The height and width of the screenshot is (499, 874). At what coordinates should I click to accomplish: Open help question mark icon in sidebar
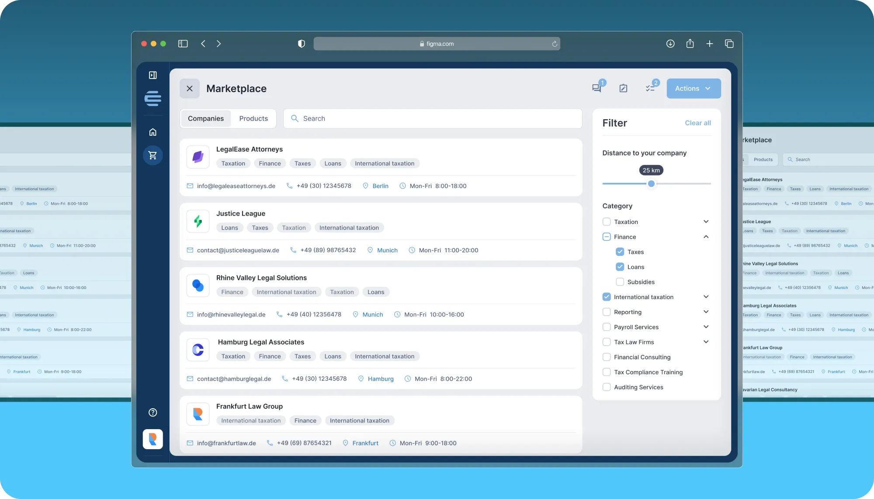[153, 413]
